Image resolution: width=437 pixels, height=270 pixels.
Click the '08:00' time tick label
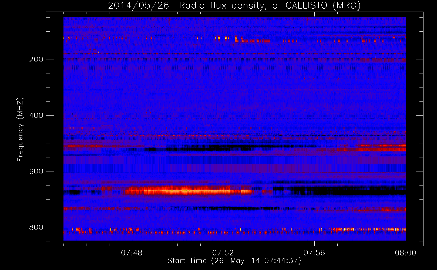pos(405,253)
